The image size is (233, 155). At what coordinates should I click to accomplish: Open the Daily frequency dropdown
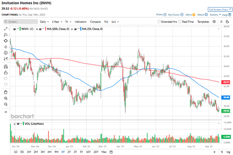point(44,22)
